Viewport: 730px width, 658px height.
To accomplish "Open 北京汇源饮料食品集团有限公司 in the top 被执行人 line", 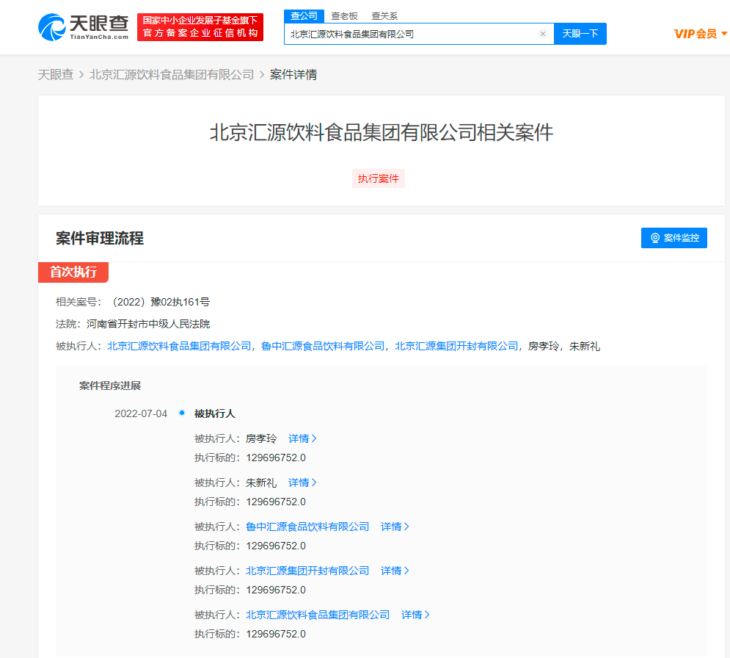I will tap(179, 346).
